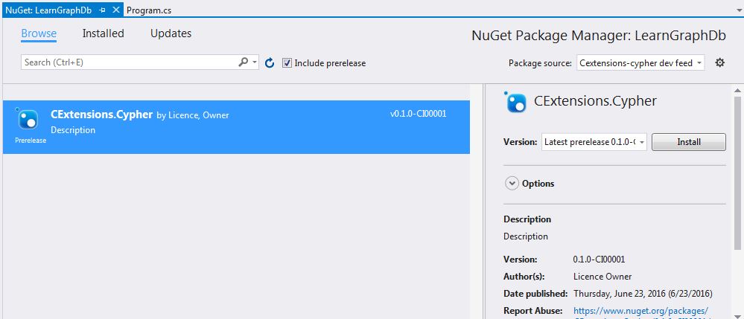Toggle the Include prerelease checkbox
This screenshot has width=744, height=319.
coord(287,62)
